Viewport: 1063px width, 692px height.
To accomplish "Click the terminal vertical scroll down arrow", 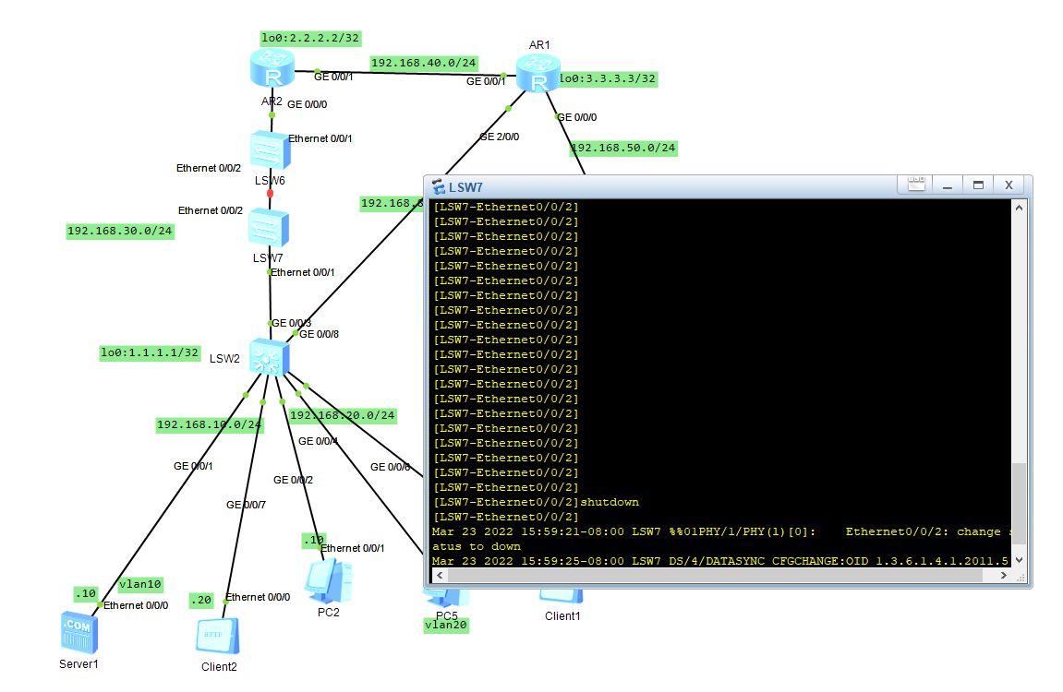I will point(1019,560).
